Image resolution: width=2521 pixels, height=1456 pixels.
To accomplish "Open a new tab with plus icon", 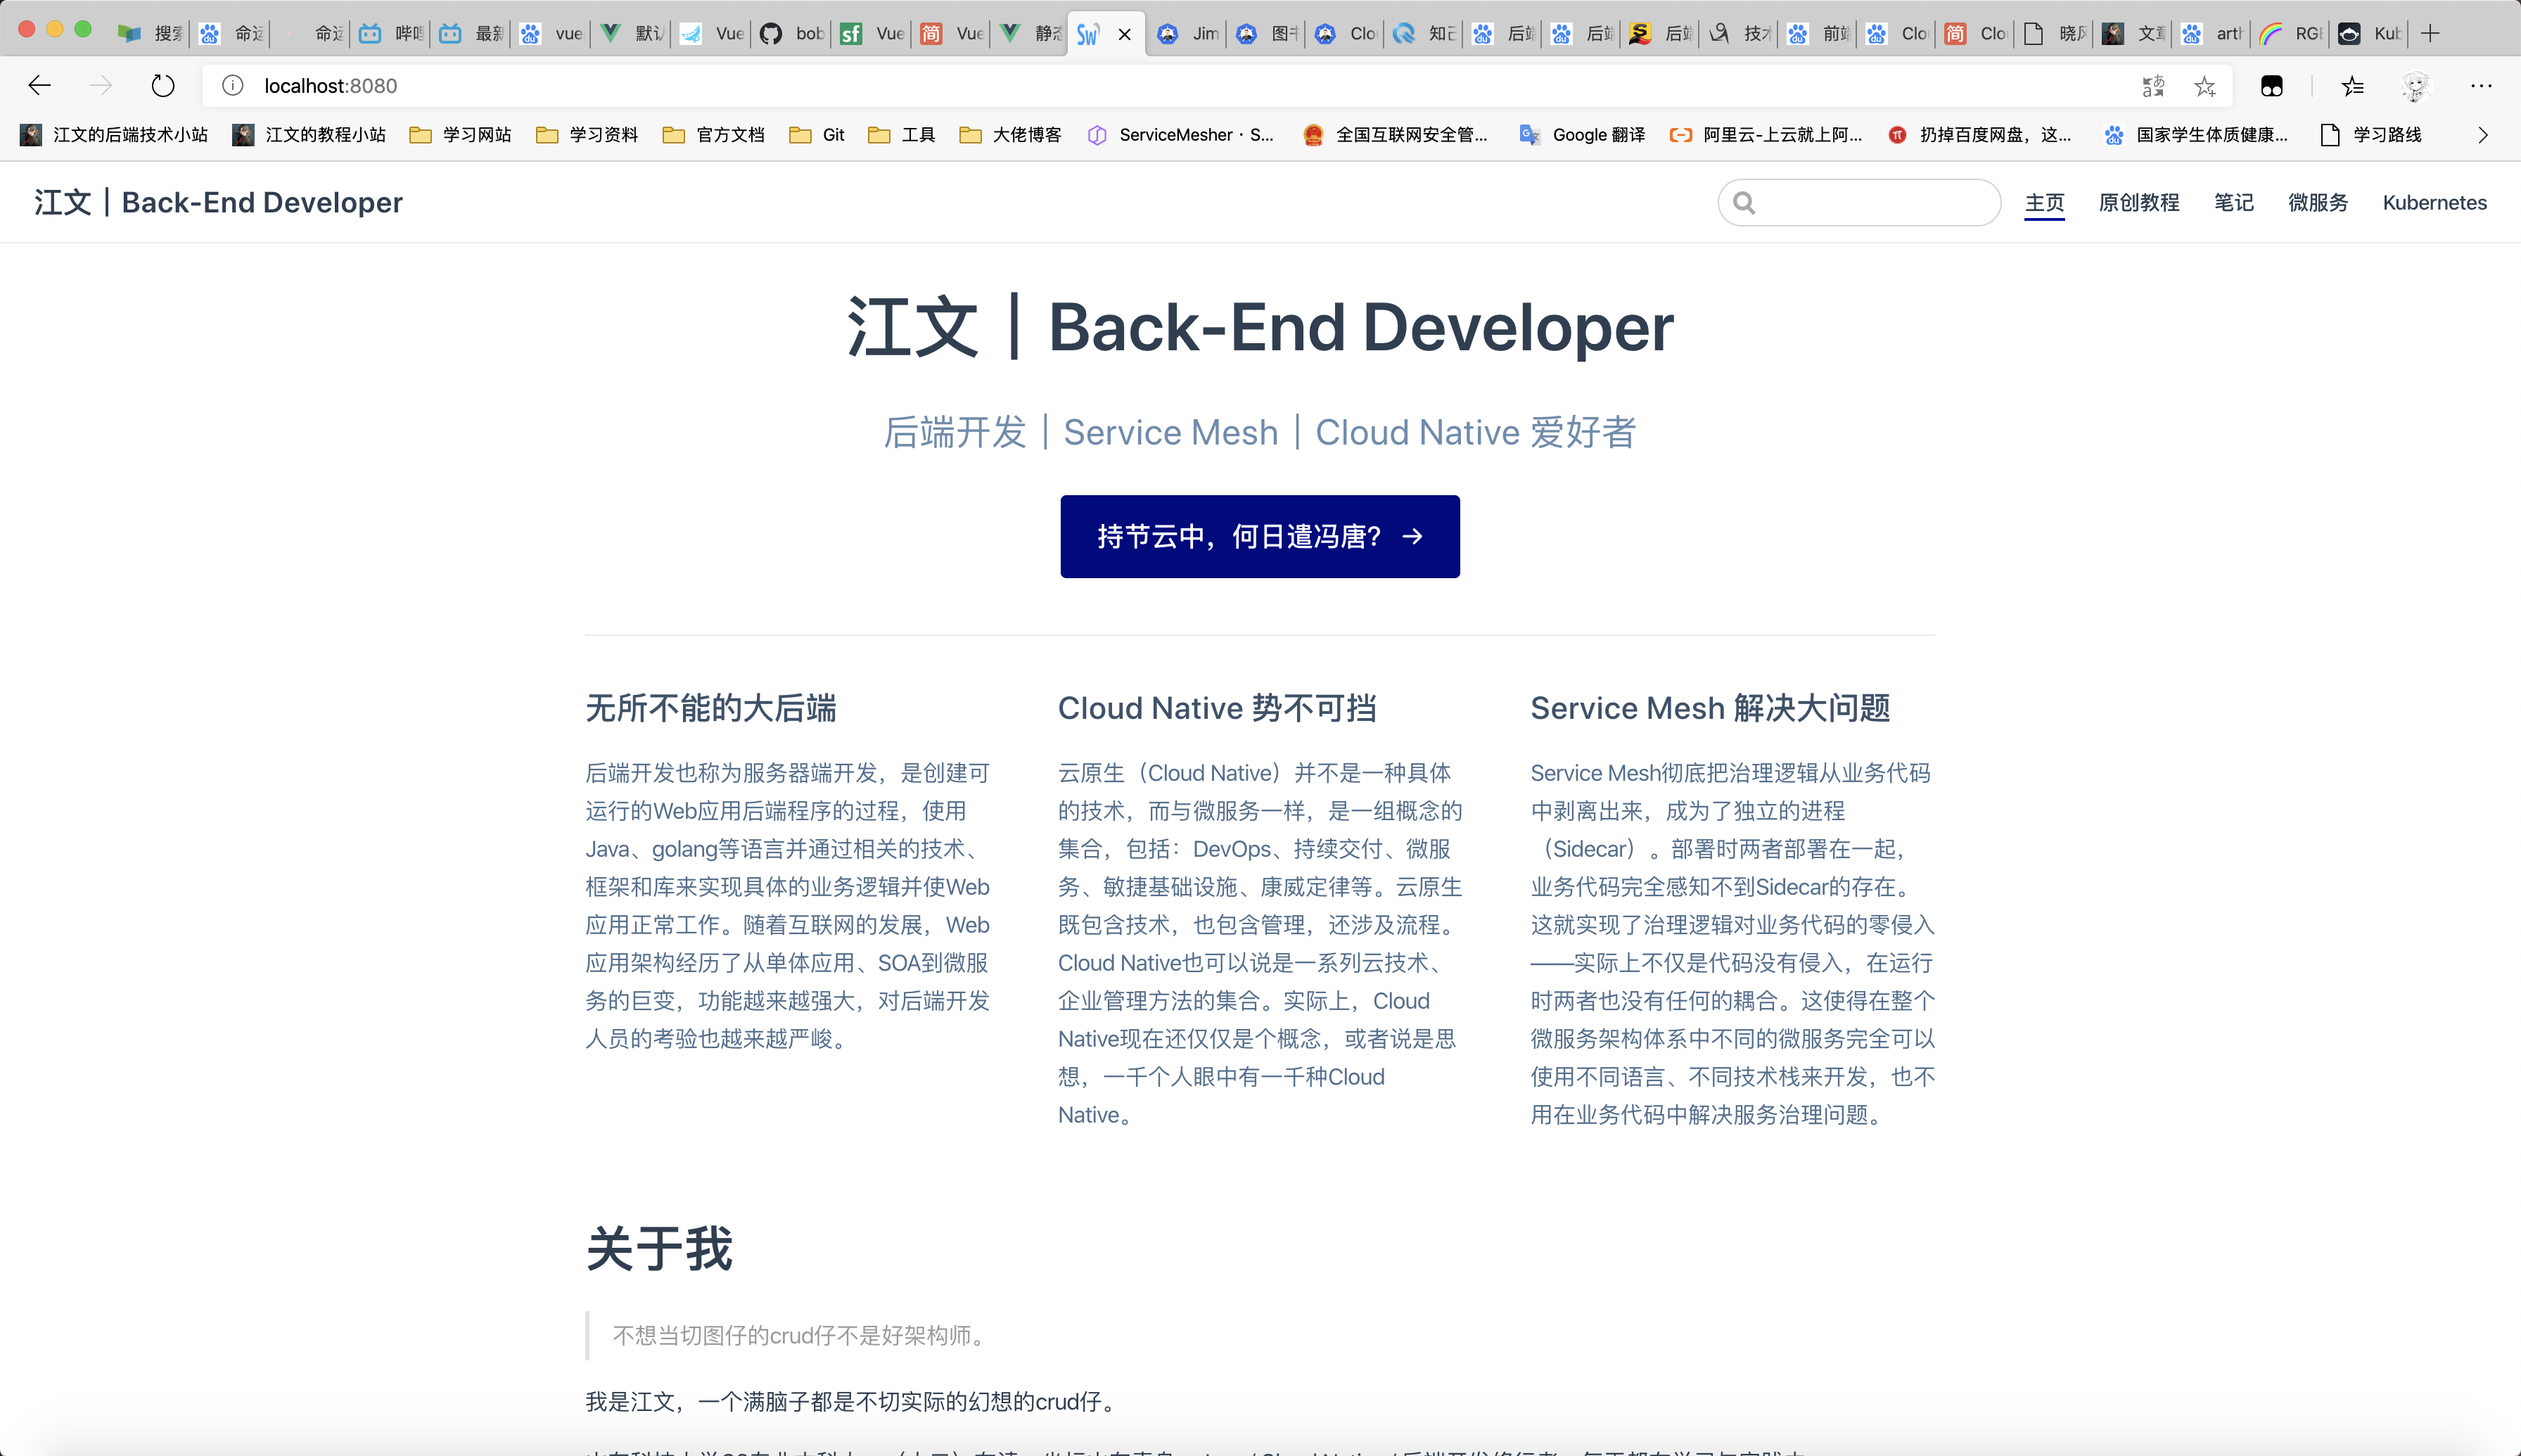I will (2431, 33).
